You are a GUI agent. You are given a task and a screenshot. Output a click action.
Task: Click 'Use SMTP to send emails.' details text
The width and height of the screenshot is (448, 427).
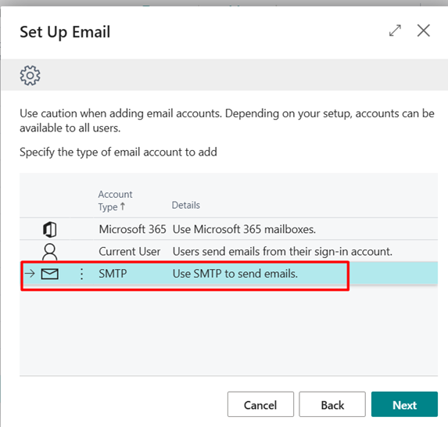[235, 274]
